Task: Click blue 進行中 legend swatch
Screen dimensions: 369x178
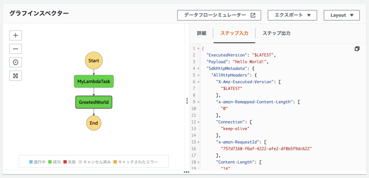Action: pyautogui.click(x=31, y=162)
